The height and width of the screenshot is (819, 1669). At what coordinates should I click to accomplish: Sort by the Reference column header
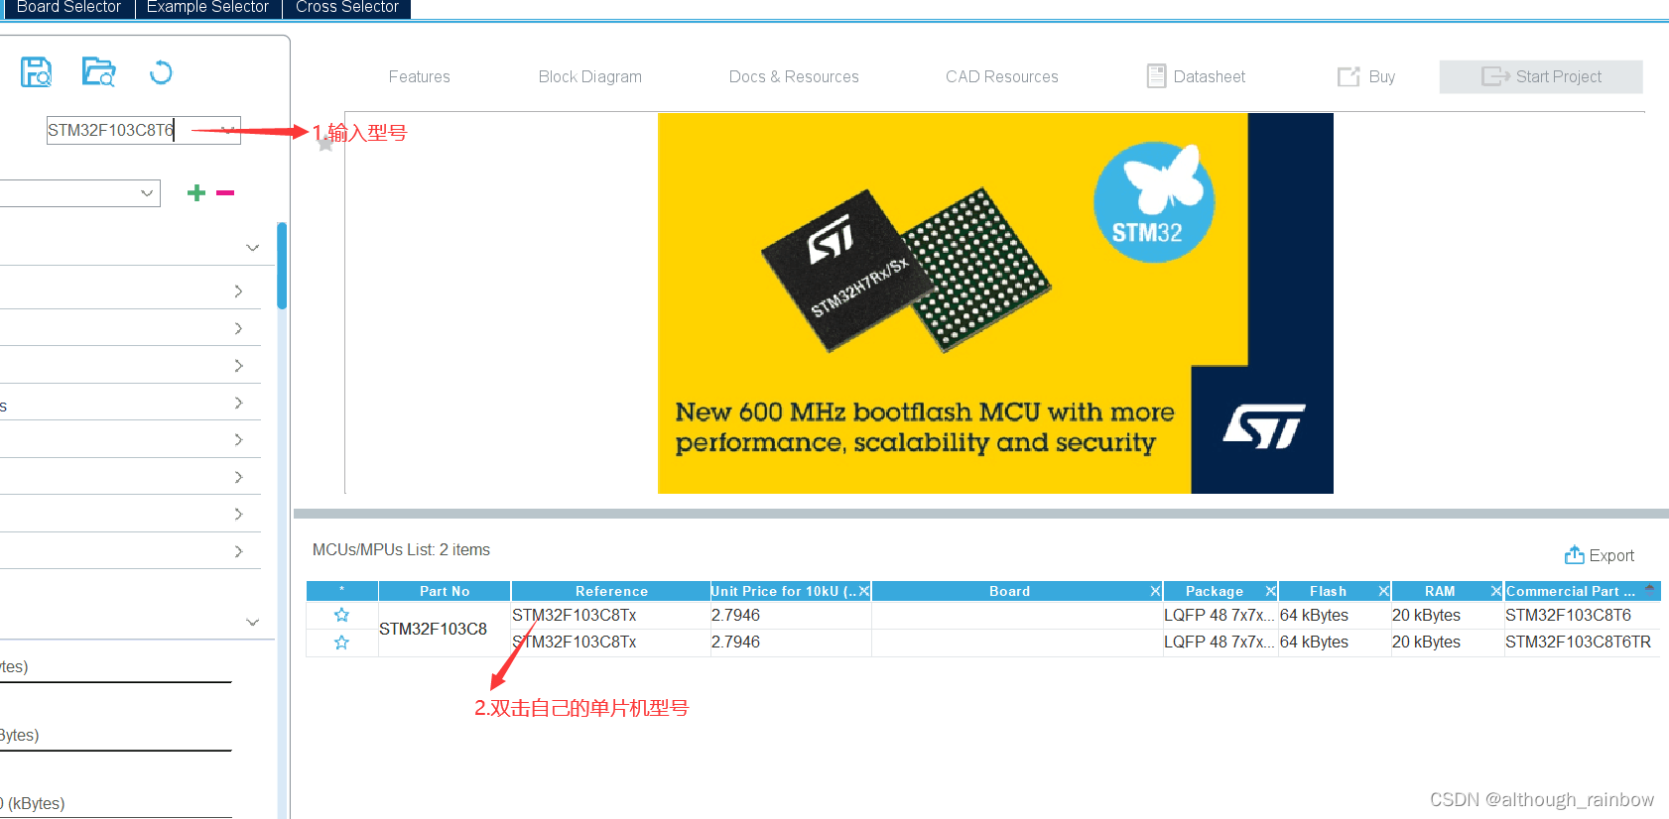tap(611, 591)
